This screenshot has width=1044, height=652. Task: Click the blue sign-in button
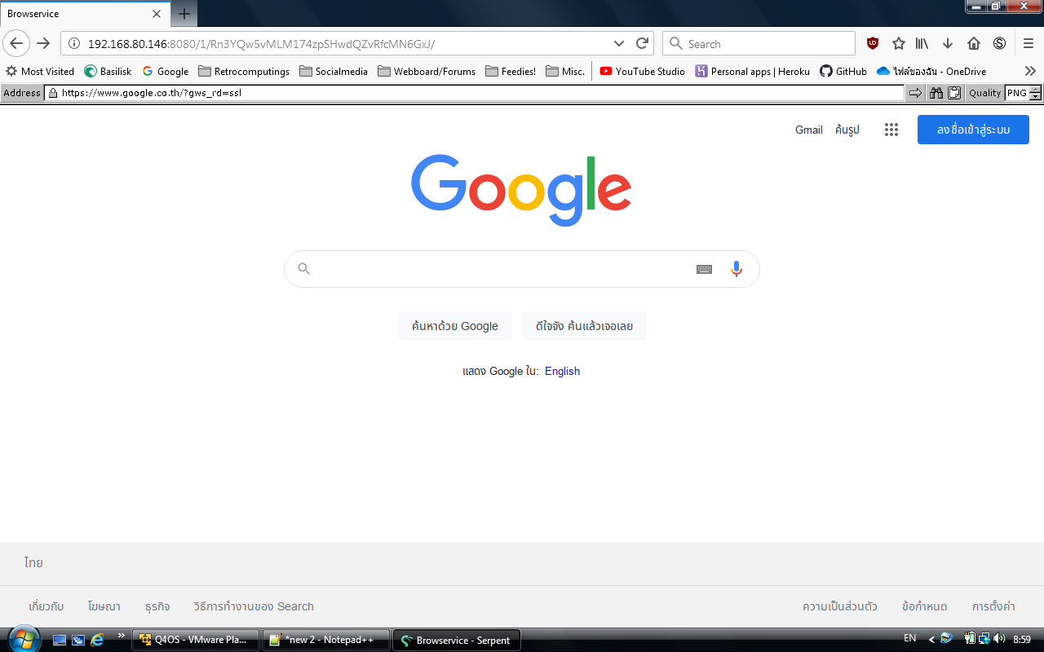(973, 130)
